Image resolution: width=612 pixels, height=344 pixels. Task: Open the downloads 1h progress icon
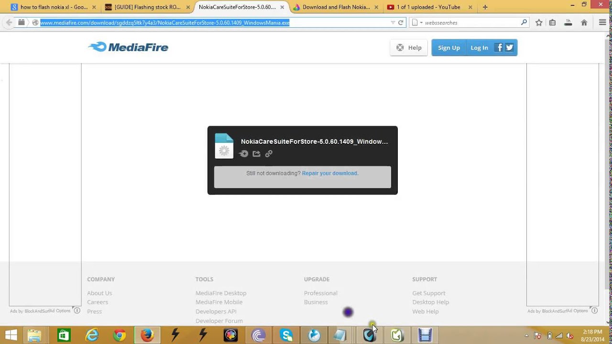[x=568, y=22]
